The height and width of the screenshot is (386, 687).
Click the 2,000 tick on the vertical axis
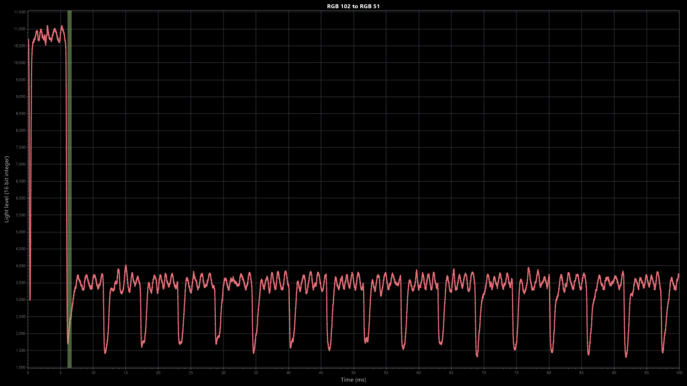click(21, 334)
